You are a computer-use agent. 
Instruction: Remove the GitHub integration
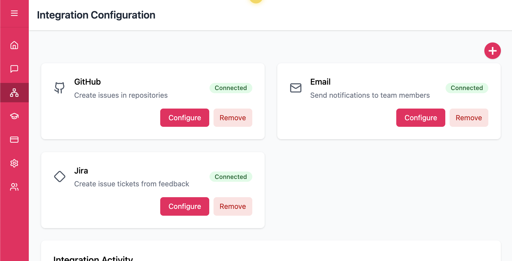click(233, 118)
